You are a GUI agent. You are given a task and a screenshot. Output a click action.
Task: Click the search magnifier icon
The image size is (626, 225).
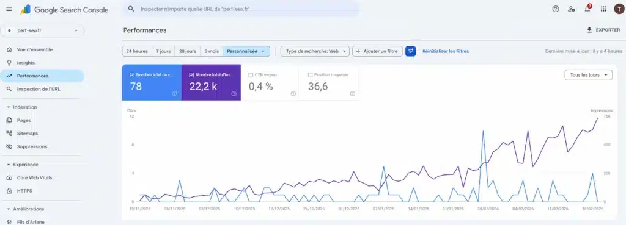coord(131,9)
